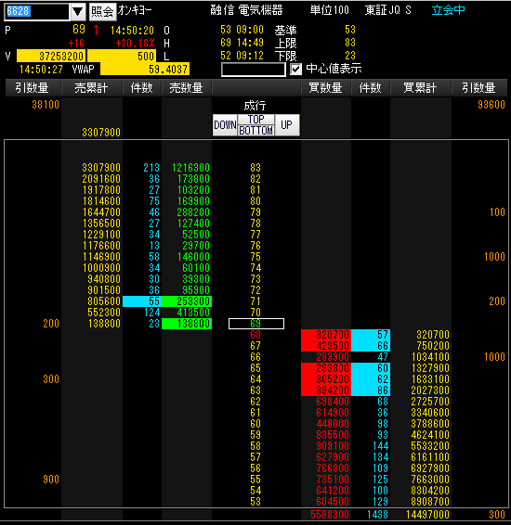Viewport: 511px width, 525px height.
Task: Click the VWAP value 59.4037
Action: pos(145,70)
